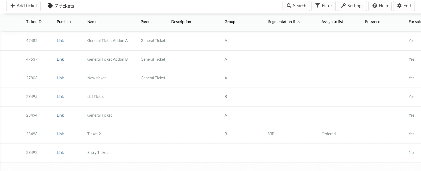Image resolution: width=421 pixels, height=171 pixels.
Task: Click the name New ticket
Action: click(97, 78)
